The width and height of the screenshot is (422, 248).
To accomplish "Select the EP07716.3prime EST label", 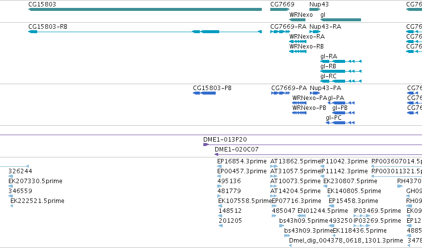I will click(x=297, y=201).
